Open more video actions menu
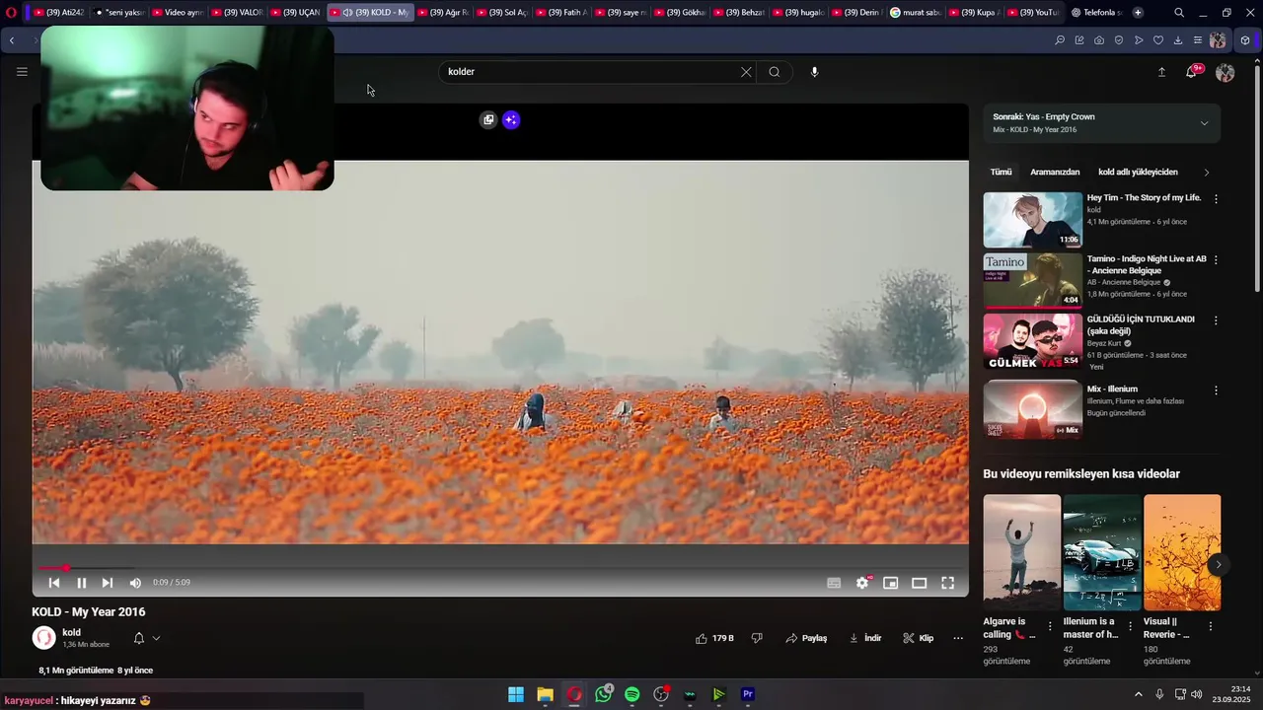Image resolution: width=1263 pixels, height=710 pixels. click(x=958, y=638)
